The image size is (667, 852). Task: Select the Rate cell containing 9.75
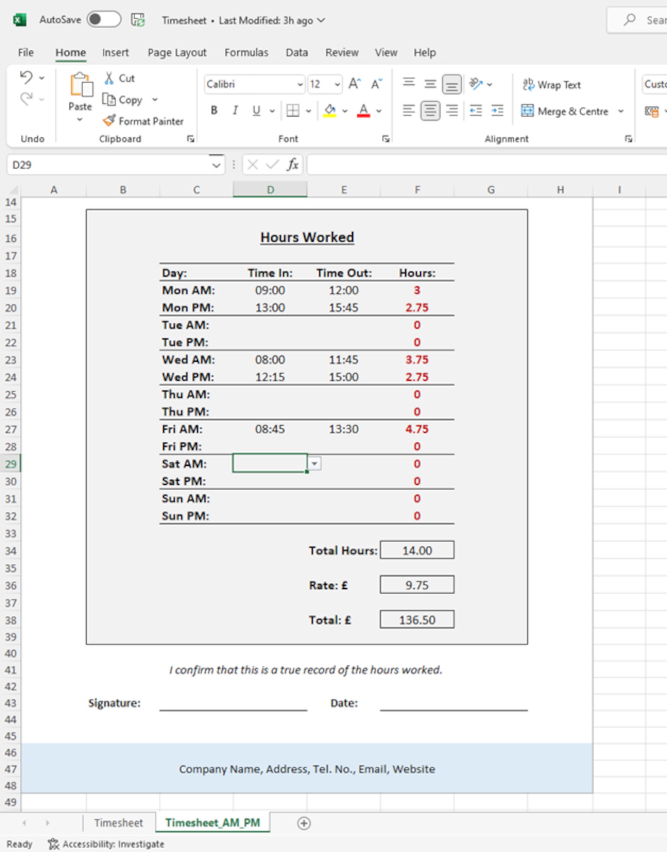tap(417, 585)
